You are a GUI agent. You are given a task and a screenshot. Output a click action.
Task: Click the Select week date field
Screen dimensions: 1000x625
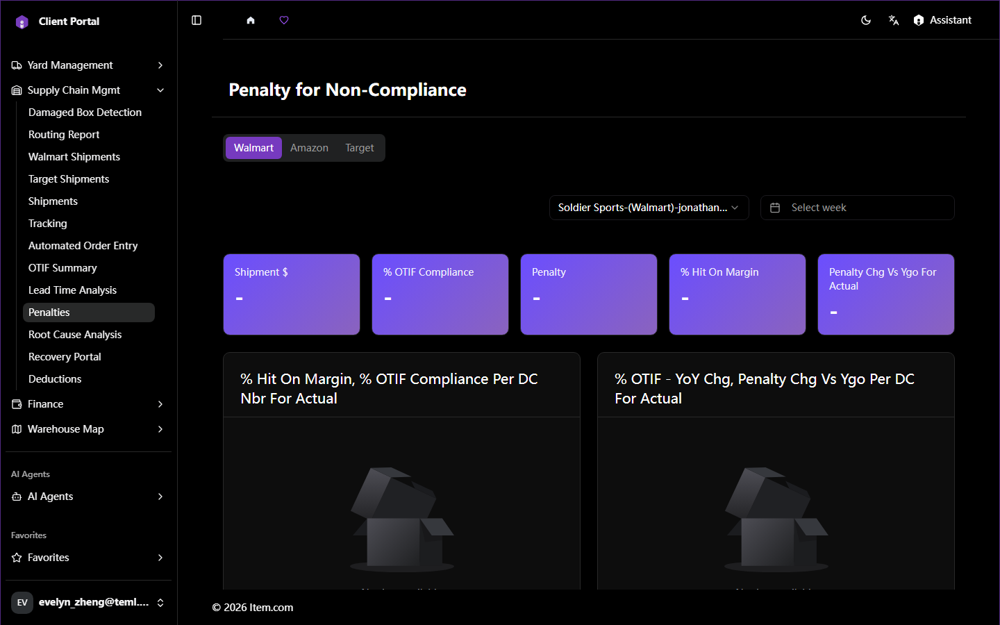(857, 208)
